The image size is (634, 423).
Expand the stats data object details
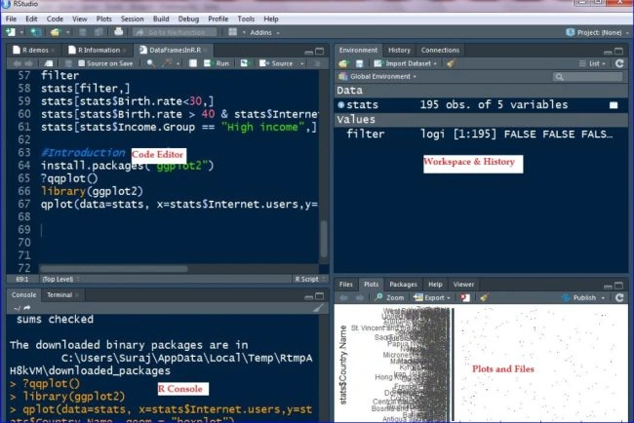click(x=340, y=105)
